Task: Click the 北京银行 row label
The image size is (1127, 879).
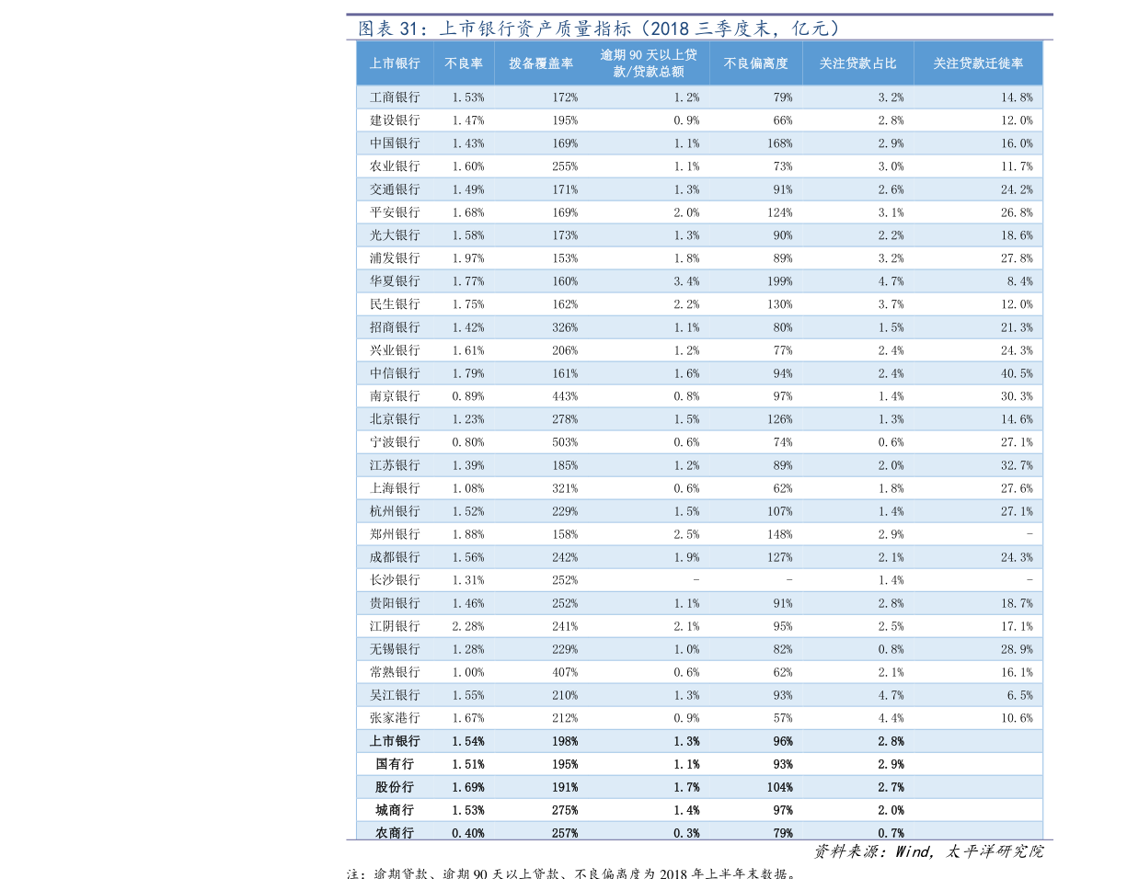Action: pos(395,419)
